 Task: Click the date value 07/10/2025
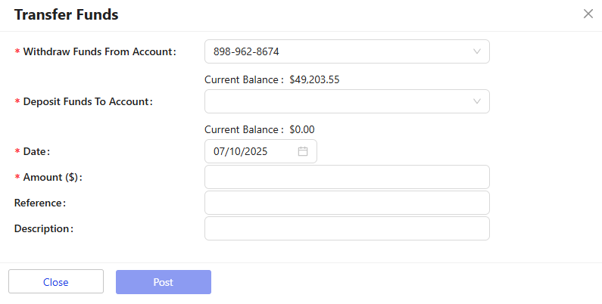click(240, 151)
